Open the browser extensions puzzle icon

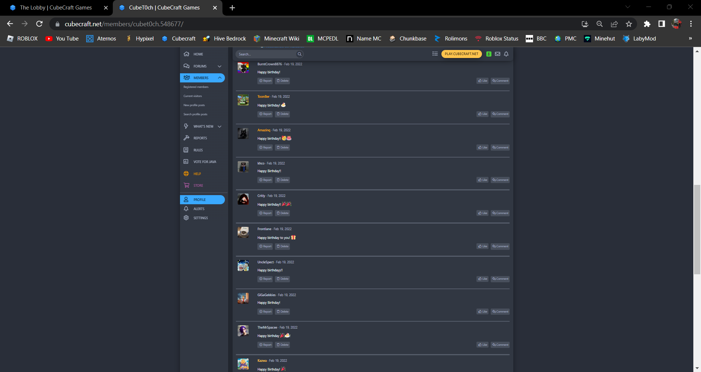coord(647,24)
